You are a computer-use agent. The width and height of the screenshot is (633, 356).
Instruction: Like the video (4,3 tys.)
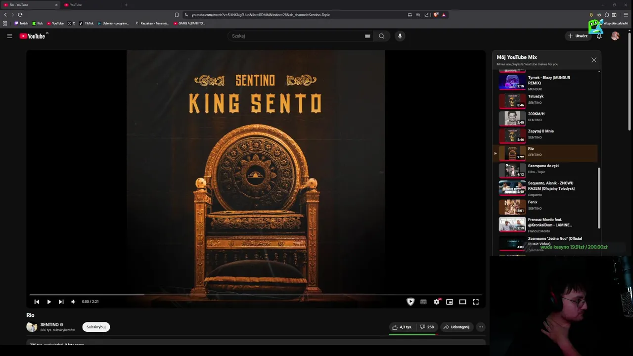(402, 327)
